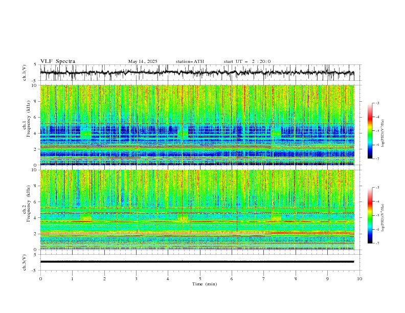
Task: Click the 4 kHz tick on ch.2 frequency axis
Action: point(36,218)
